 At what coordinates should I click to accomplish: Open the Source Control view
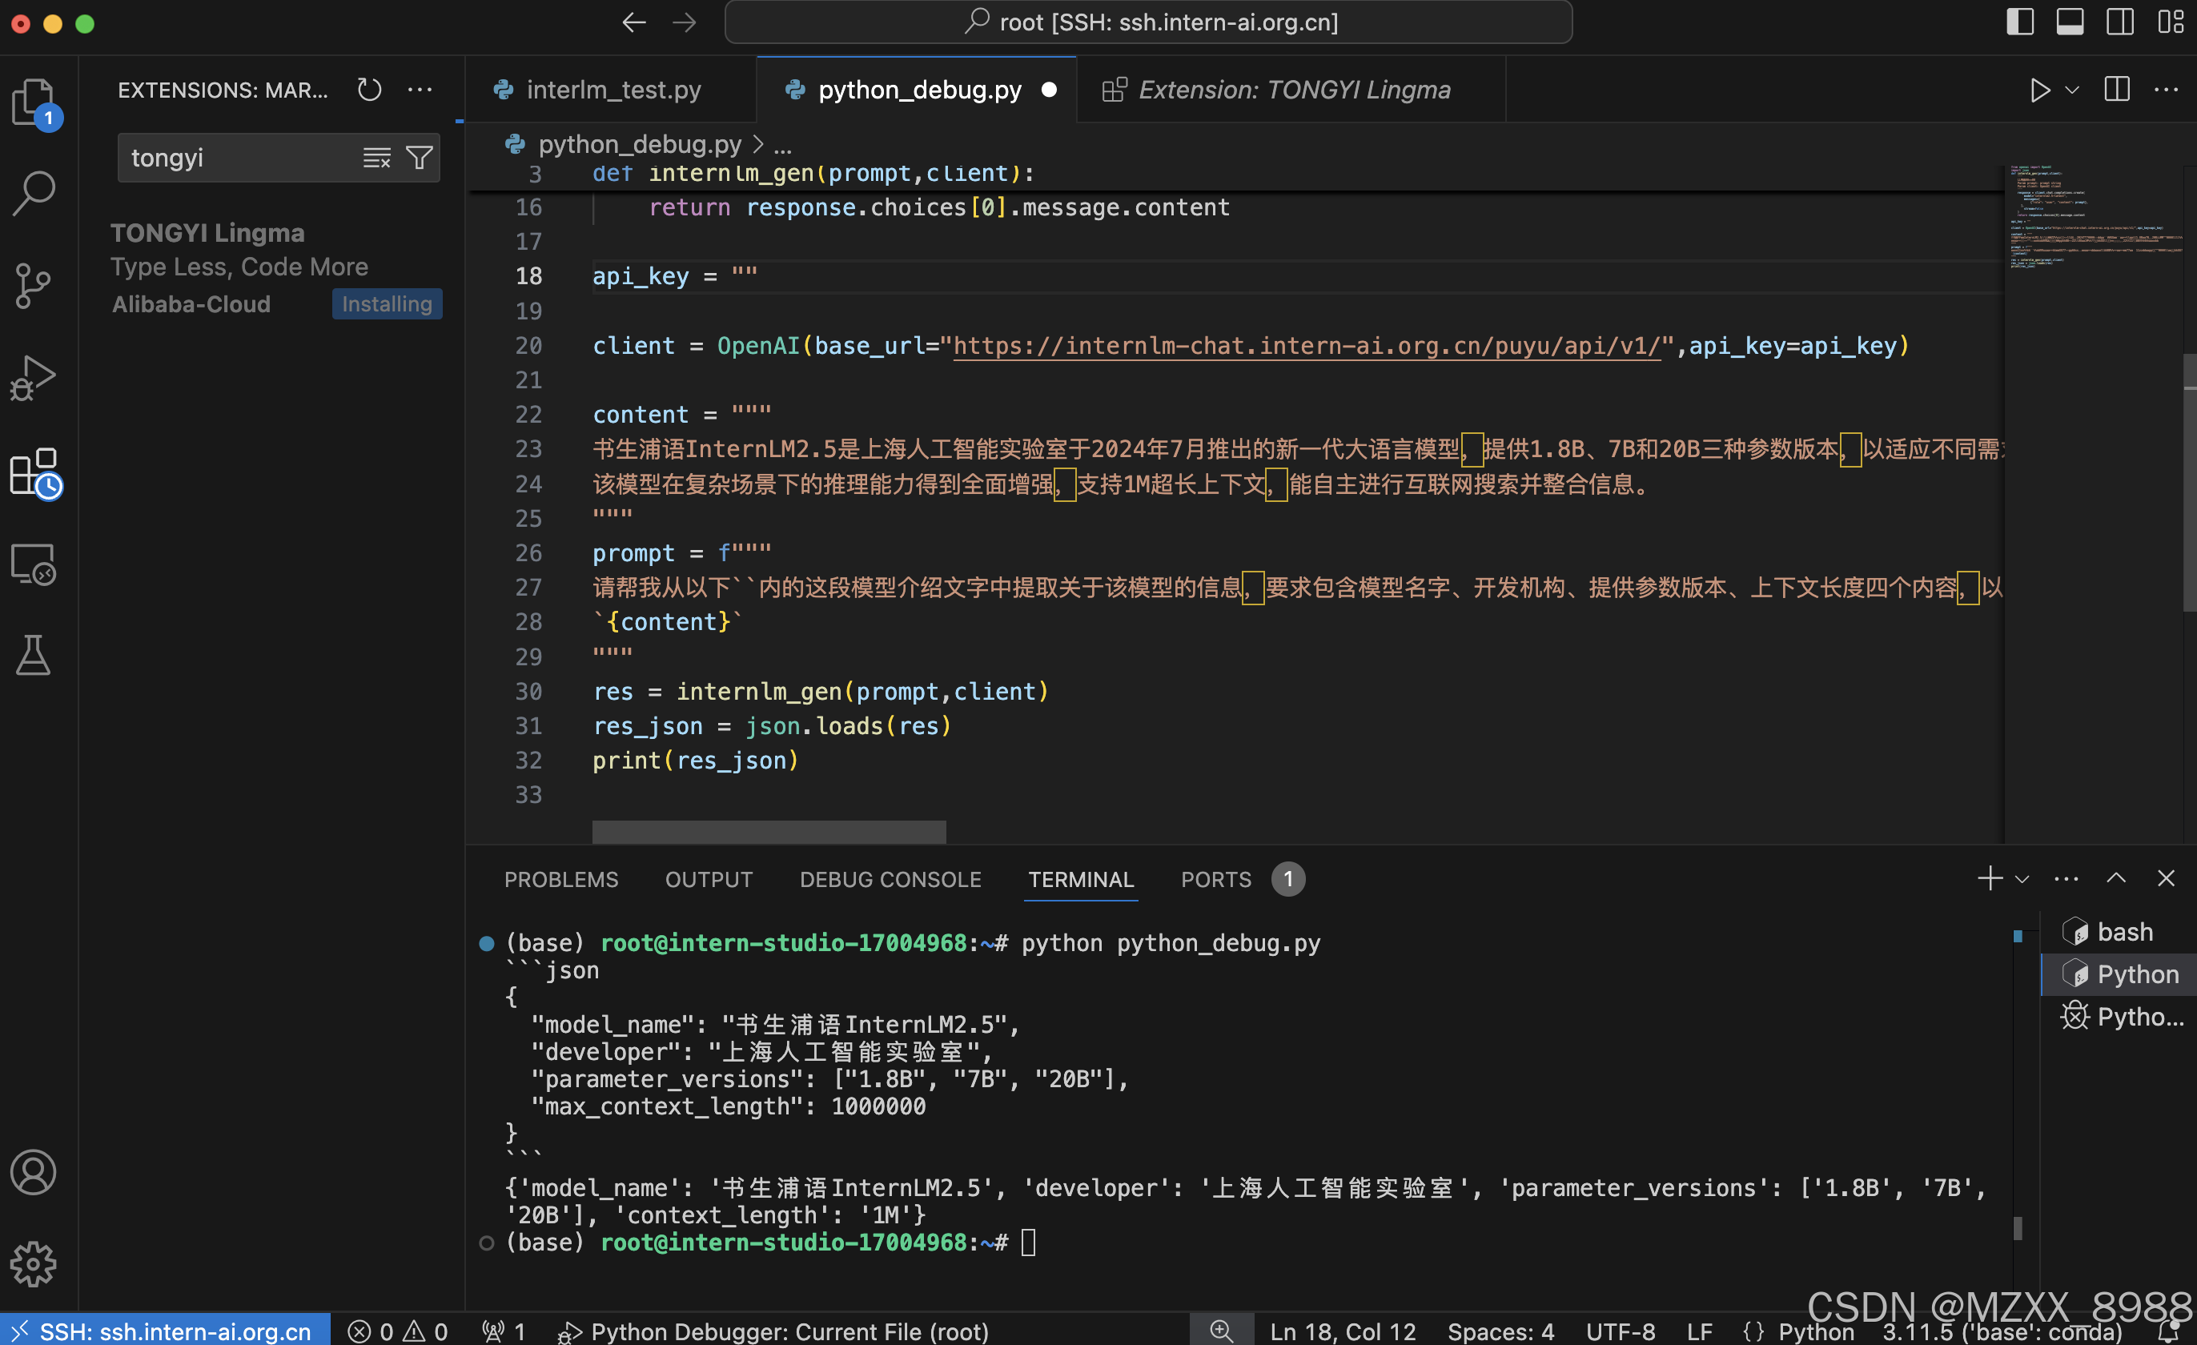pos(34,285)
